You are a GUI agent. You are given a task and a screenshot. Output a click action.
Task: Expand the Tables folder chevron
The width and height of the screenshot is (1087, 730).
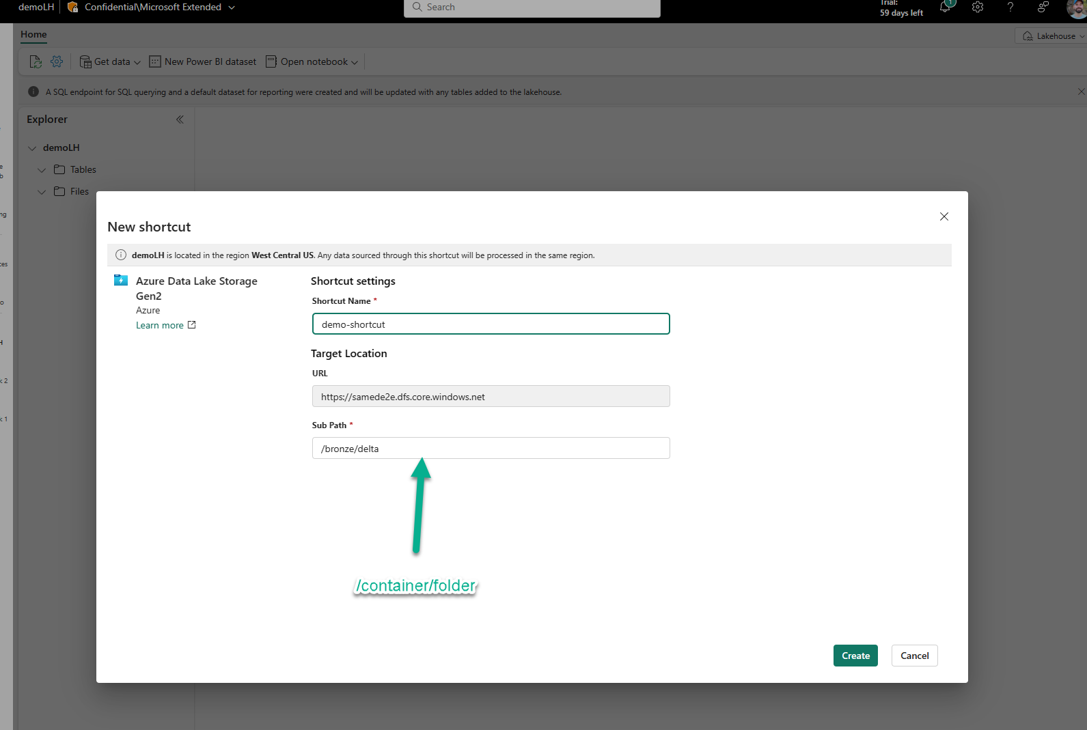[x=42, y=170]
